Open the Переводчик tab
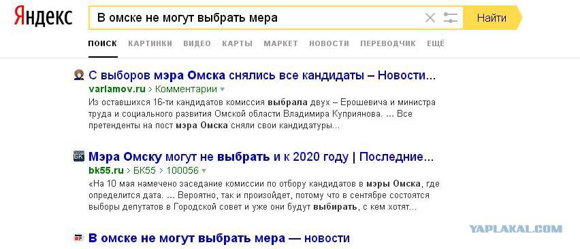The image size is (580, 249). pyautogui.click(x=388, y=43)
